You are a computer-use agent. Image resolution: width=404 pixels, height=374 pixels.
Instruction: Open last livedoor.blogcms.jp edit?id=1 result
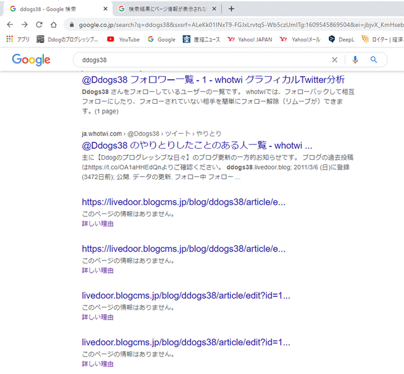[186, 343]
